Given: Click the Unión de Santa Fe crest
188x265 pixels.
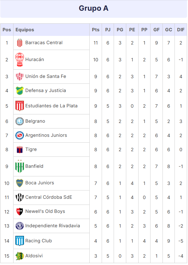Looking at the screenshot, I should coord(20,76).
